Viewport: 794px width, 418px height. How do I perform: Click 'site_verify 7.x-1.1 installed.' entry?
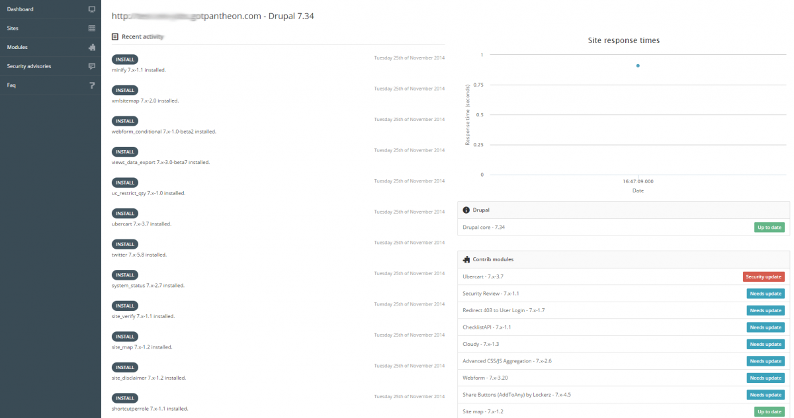[144, 316]
